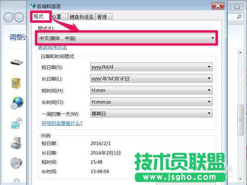Click the Control Panel back arrow button
247x185 pixels.
pos(8,17)
